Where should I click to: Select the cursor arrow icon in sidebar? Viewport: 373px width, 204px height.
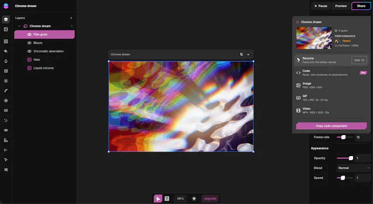[6, 160]
